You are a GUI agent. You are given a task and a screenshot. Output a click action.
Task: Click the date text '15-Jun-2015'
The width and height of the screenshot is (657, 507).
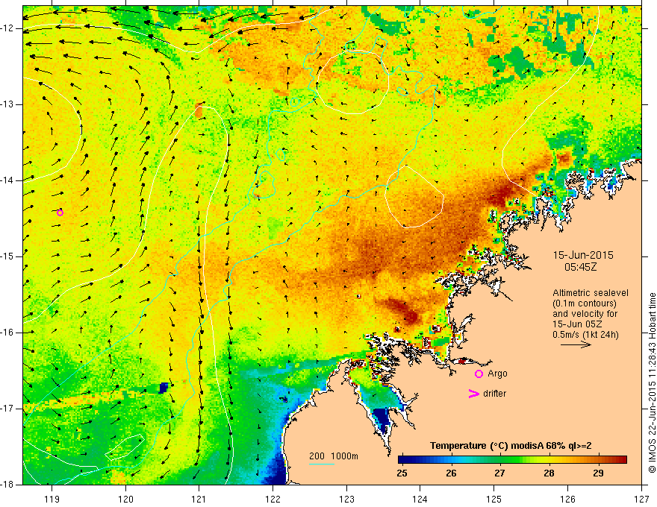tap(583, 255)
